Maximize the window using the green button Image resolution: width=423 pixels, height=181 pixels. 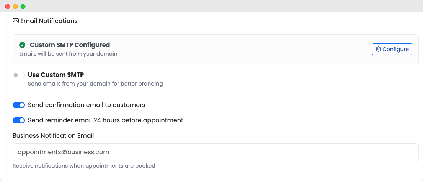23,7
